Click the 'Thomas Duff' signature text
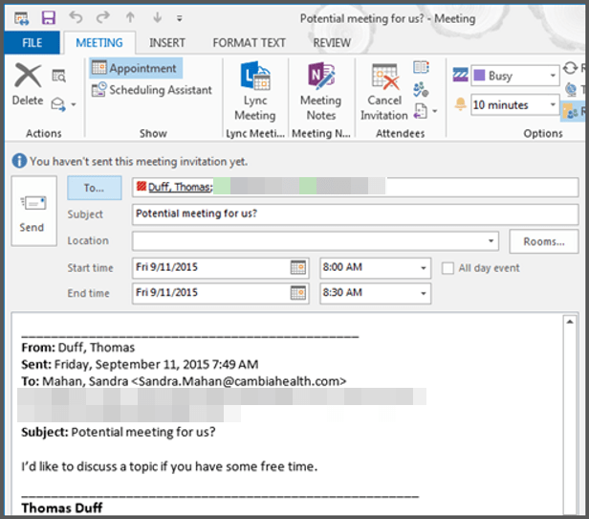The height and width of the screenshot is (519, 589). pos(62,508)
